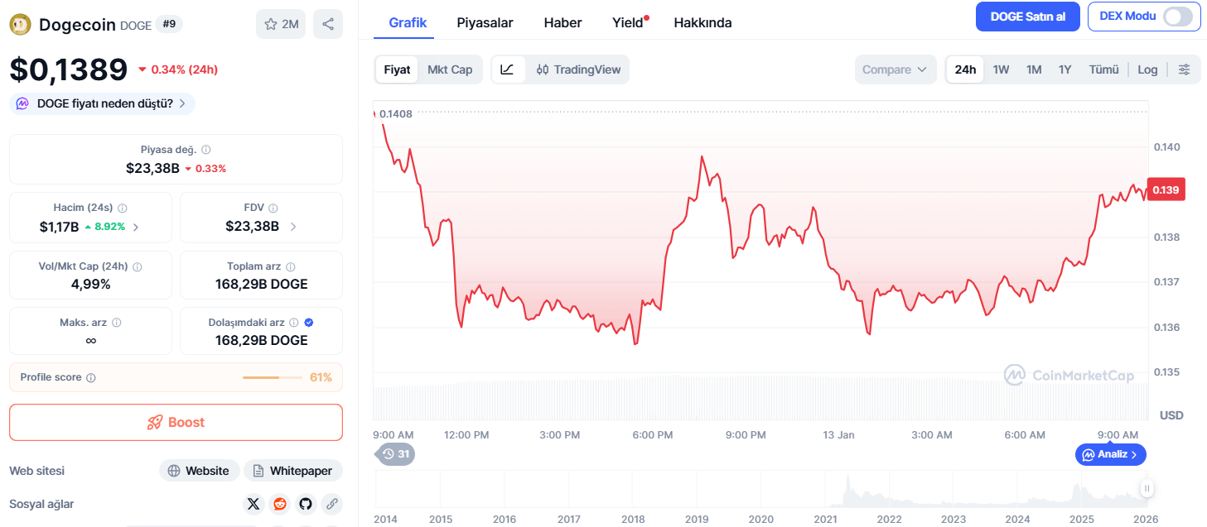This screenshot has width=1207, height=527.
Task: Click the info icon beside Hacim (24s)
Action: coord(122,208)
